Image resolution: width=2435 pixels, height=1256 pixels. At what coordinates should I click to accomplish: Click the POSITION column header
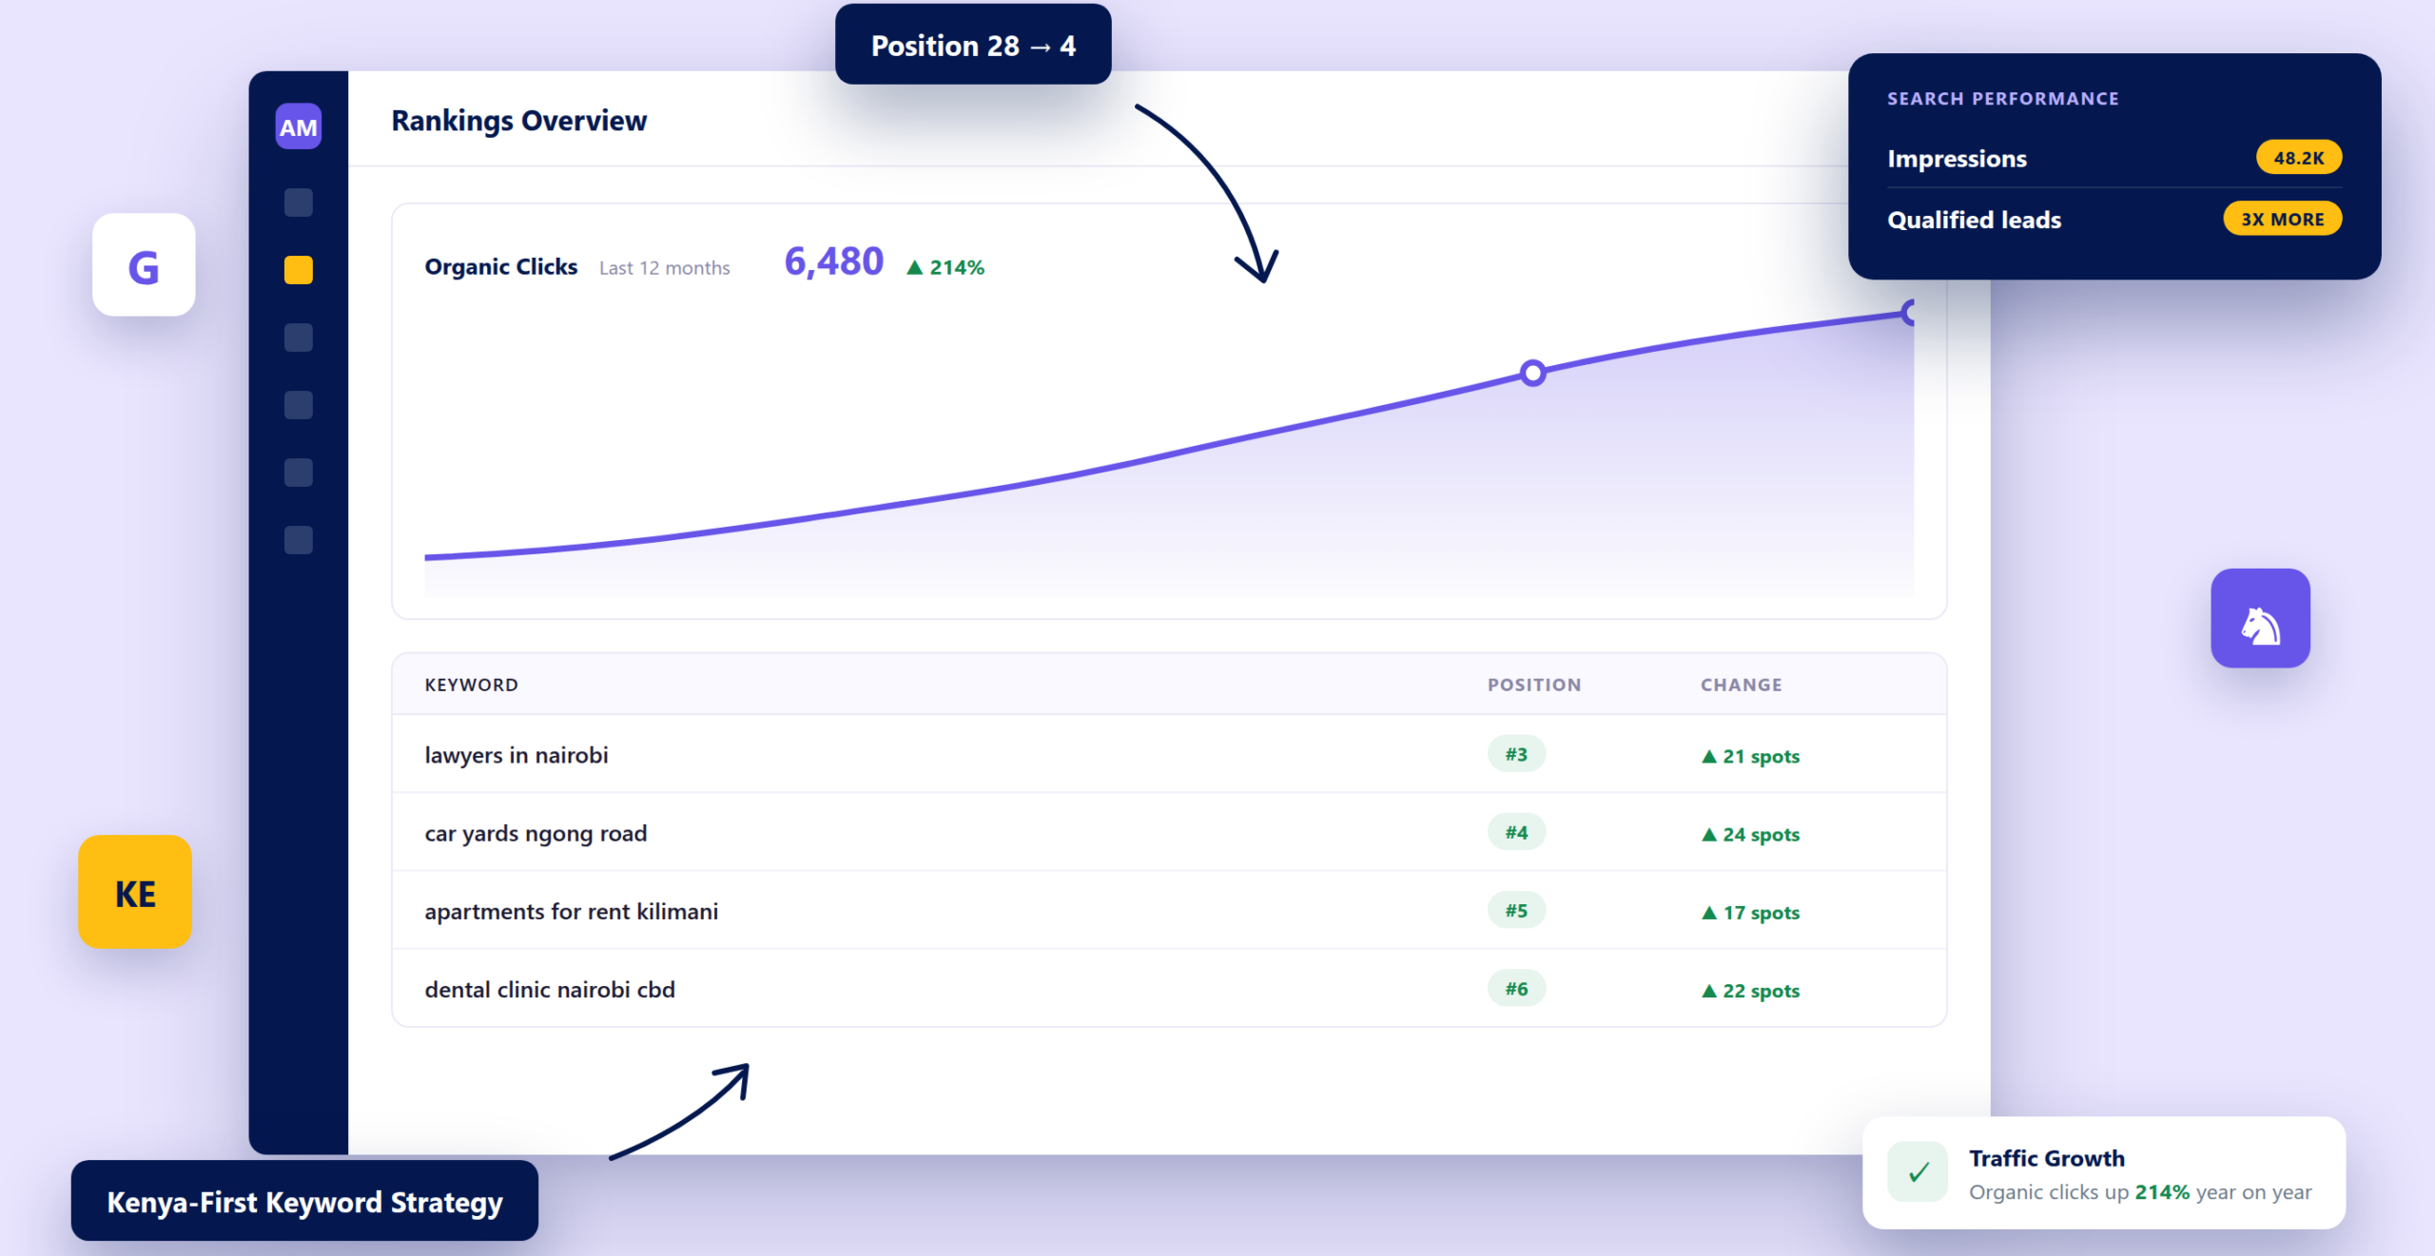[1534, 685]
